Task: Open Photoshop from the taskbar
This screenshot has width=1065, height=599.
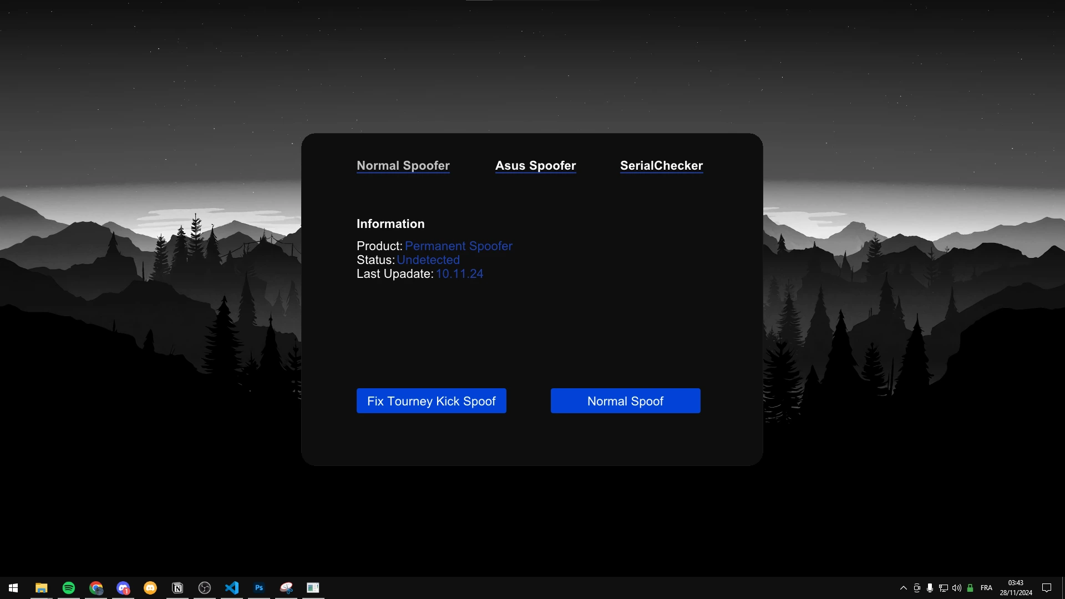Action: (259, 588)
